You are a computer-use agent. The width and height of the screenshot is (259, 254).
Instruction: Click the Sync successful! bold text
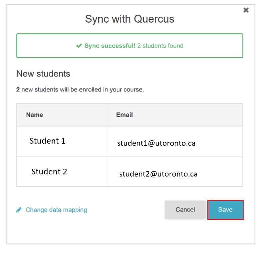[x=110, y=46]
